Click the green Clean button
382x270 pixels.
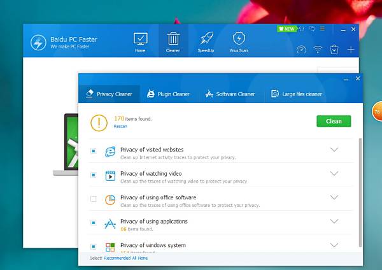click(334, 121)
